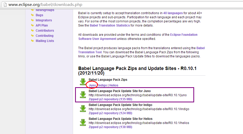Open the API Plan link
The width and height of the screenshot is (243, 134).
(x=42, y=25)
